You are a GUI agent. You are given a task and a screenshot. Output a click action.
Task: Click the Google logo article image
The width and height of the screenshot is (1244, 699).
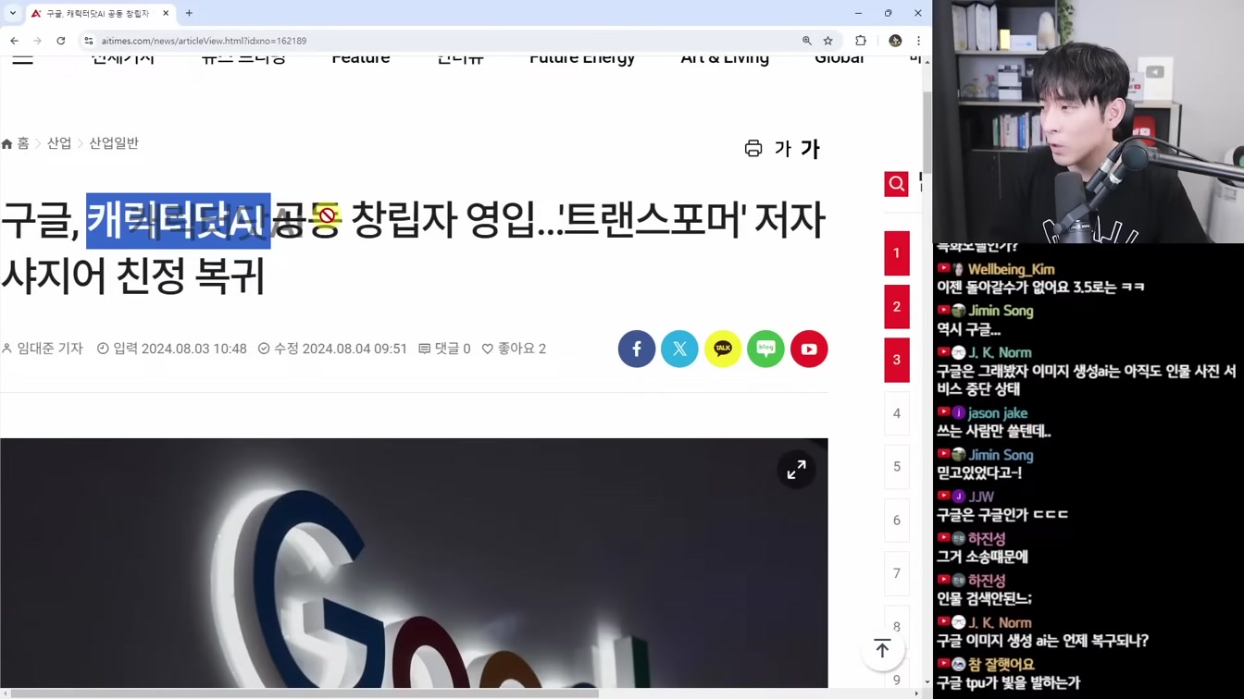point(414,563)
